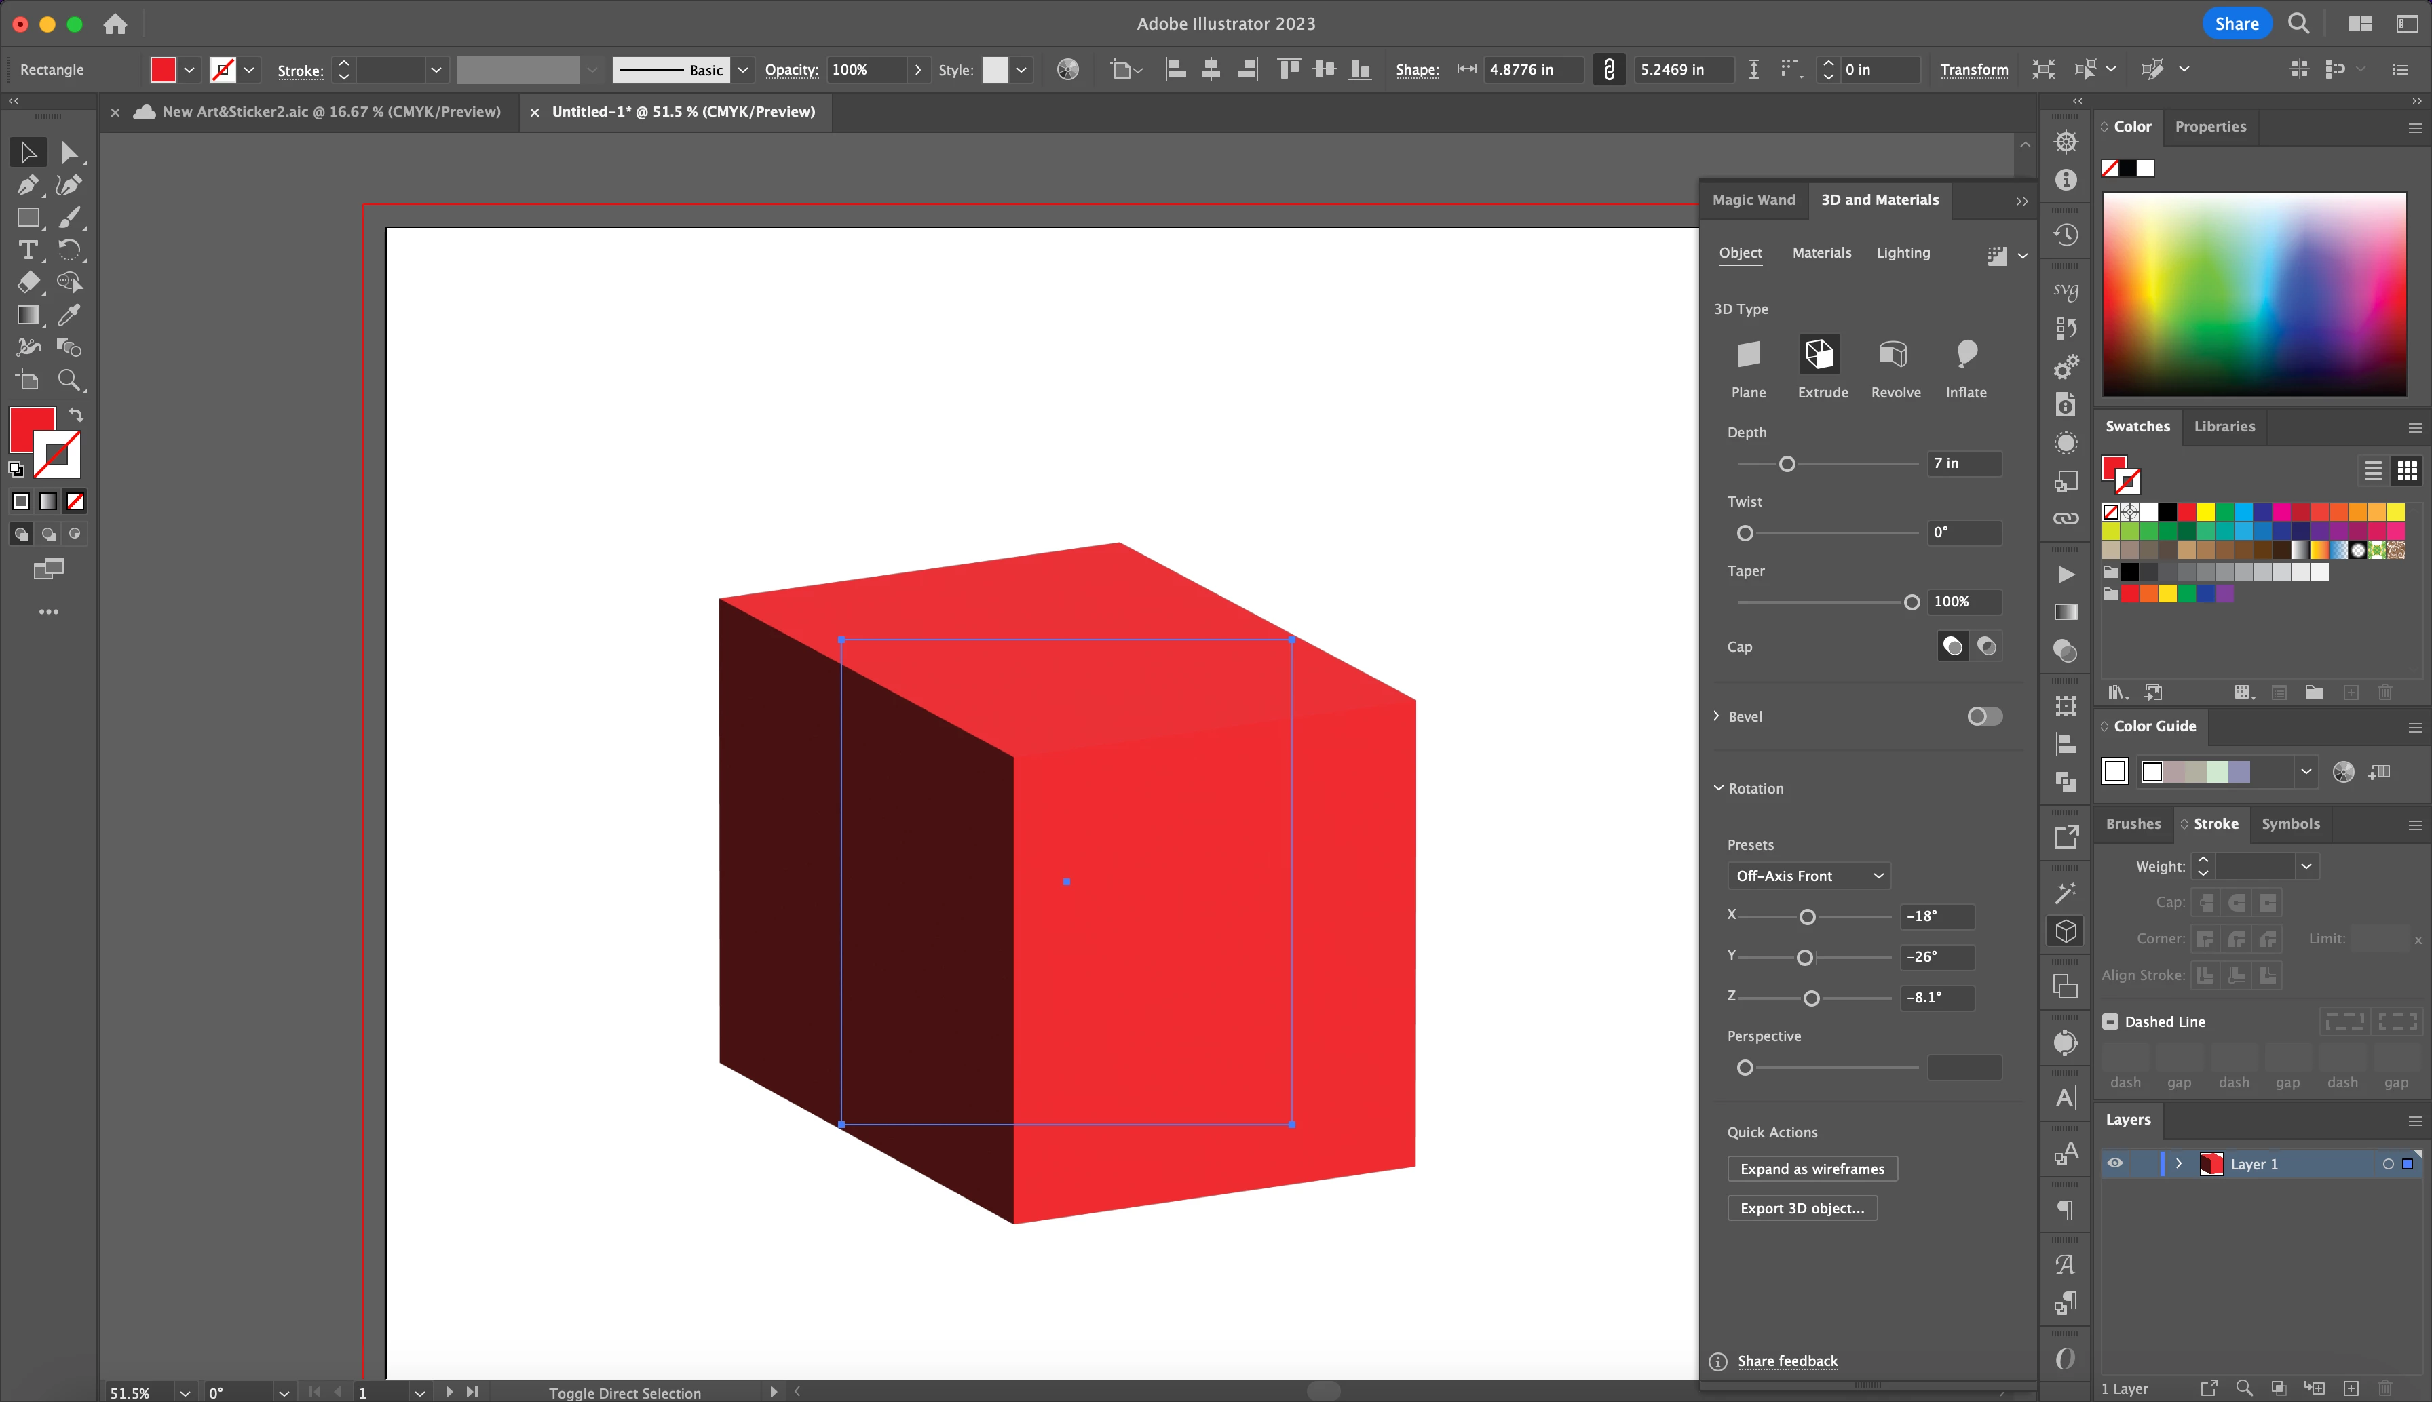Open the Off-Axis Front presets dropdown
Viewport: 2432px width, 1402px height.
(1808, 875)
